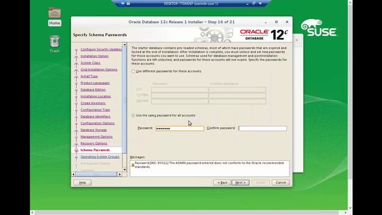Select 'Use different passwords for these accounts'
382x215 pixels.
(167, 71)
